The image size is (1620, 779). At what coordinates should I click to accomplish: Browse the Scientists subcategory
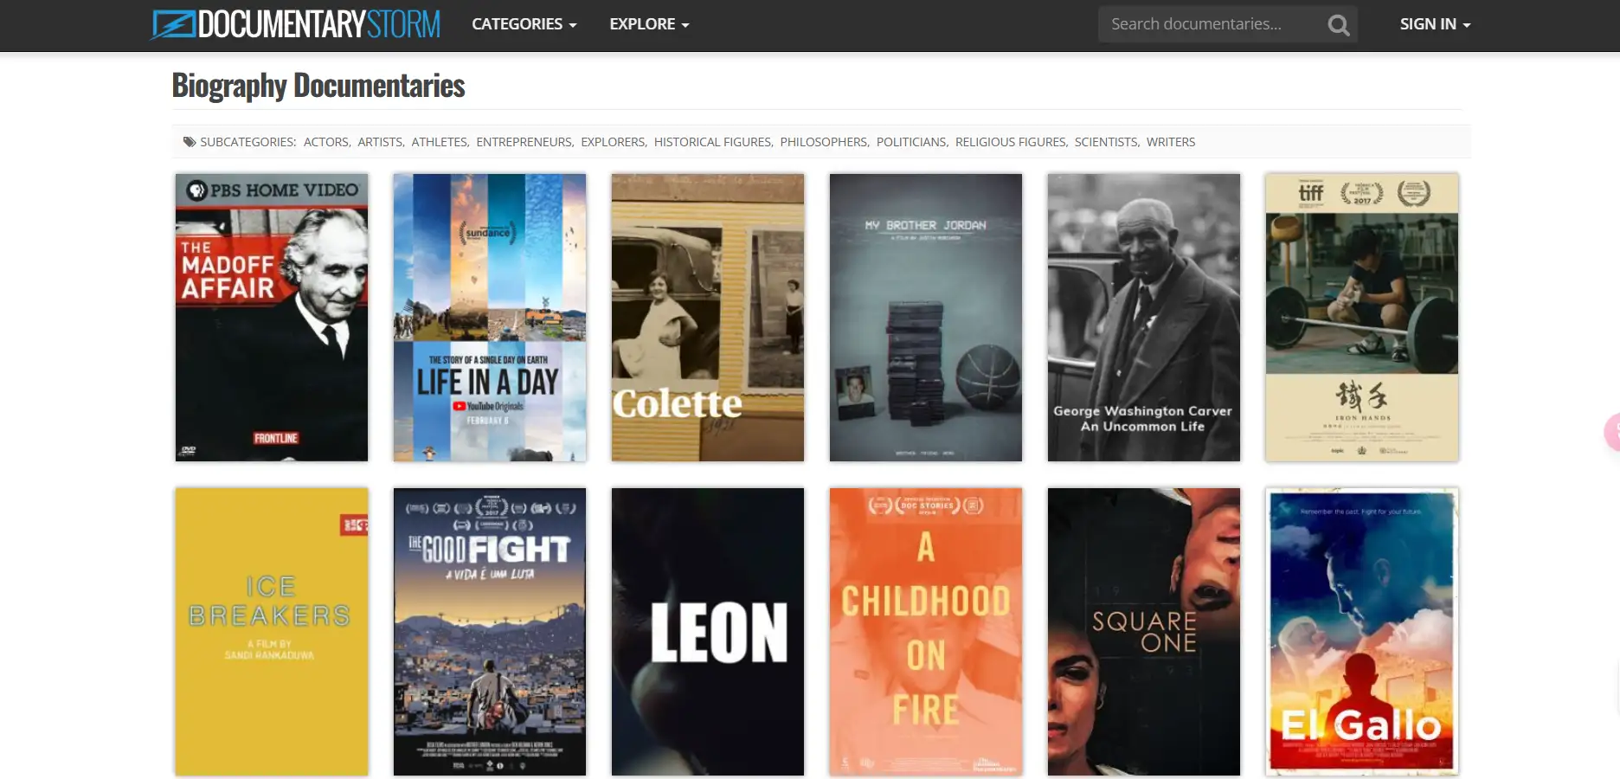(1106, 142)
